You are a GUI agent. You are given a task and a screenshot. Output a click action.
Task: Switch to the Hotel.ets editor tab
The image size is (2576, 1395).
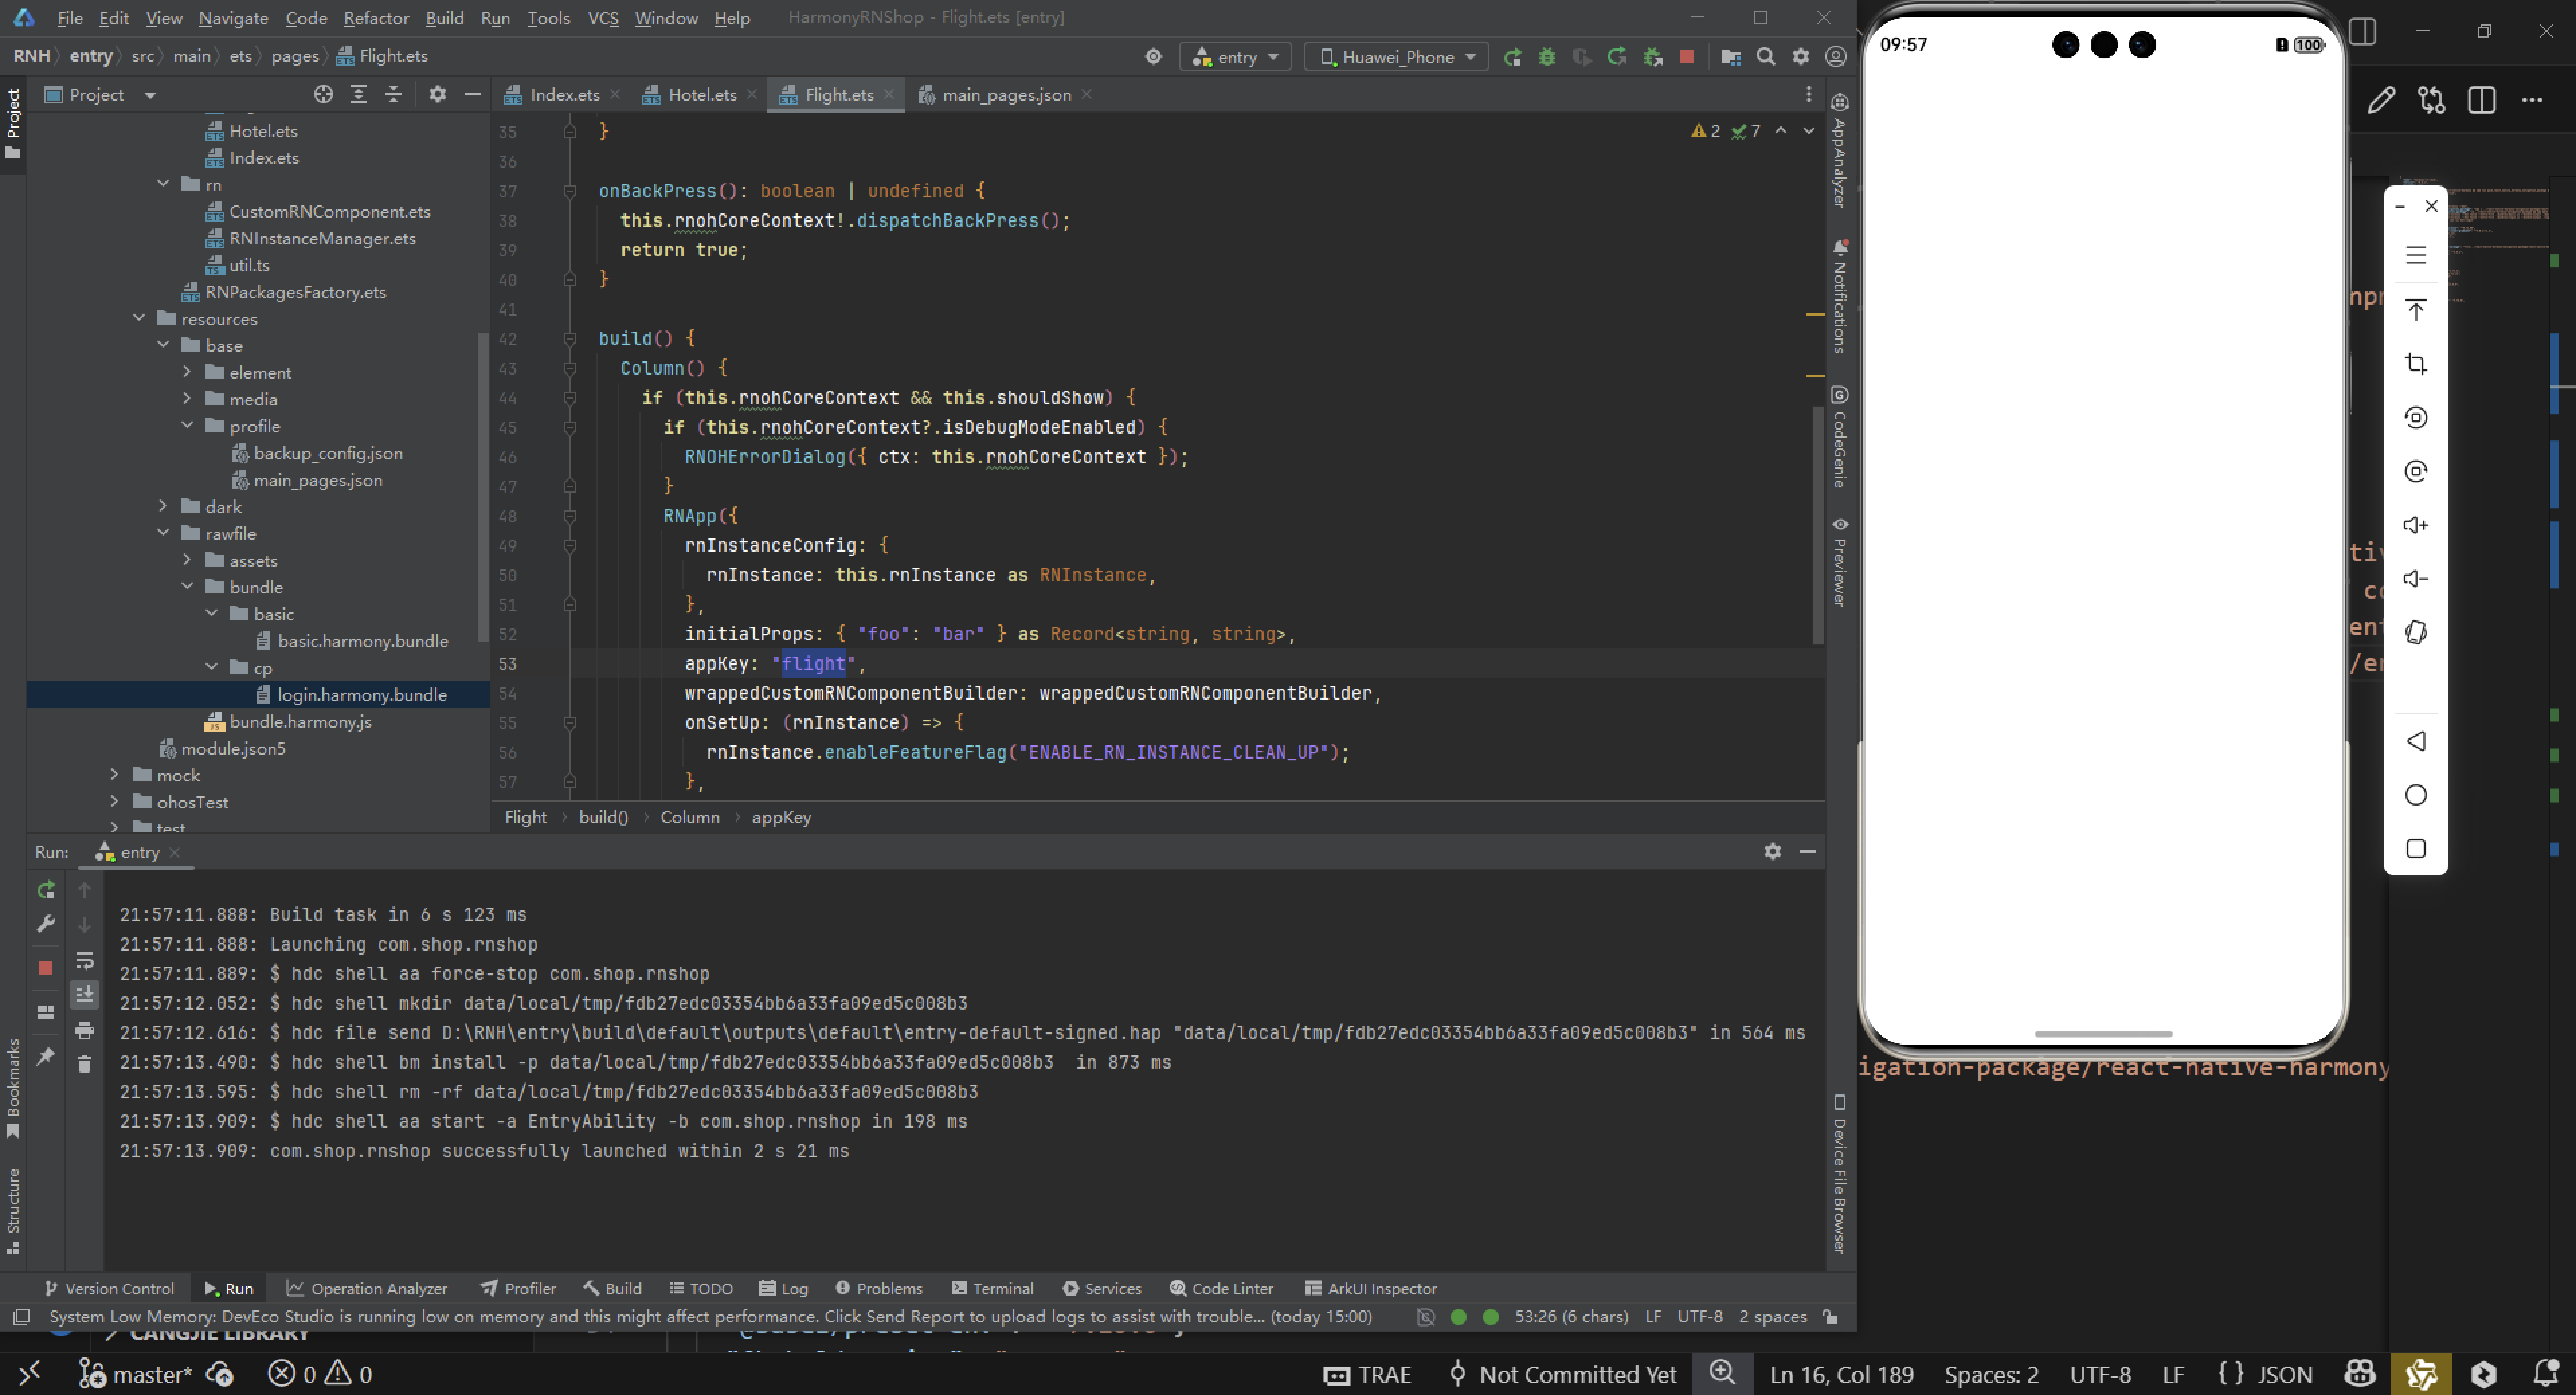point(701,95)
